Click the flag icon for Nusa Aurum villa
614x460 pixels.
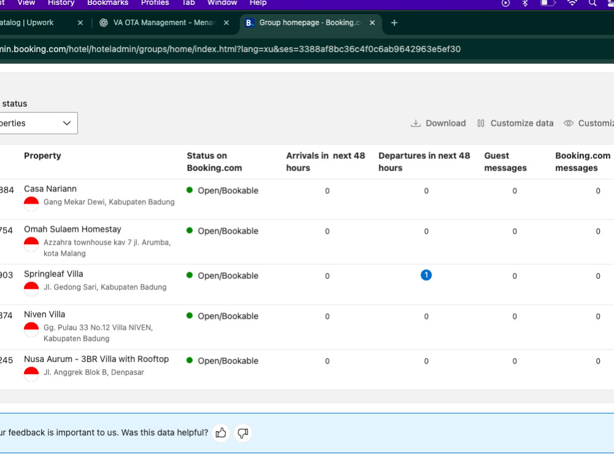[31, 374]
